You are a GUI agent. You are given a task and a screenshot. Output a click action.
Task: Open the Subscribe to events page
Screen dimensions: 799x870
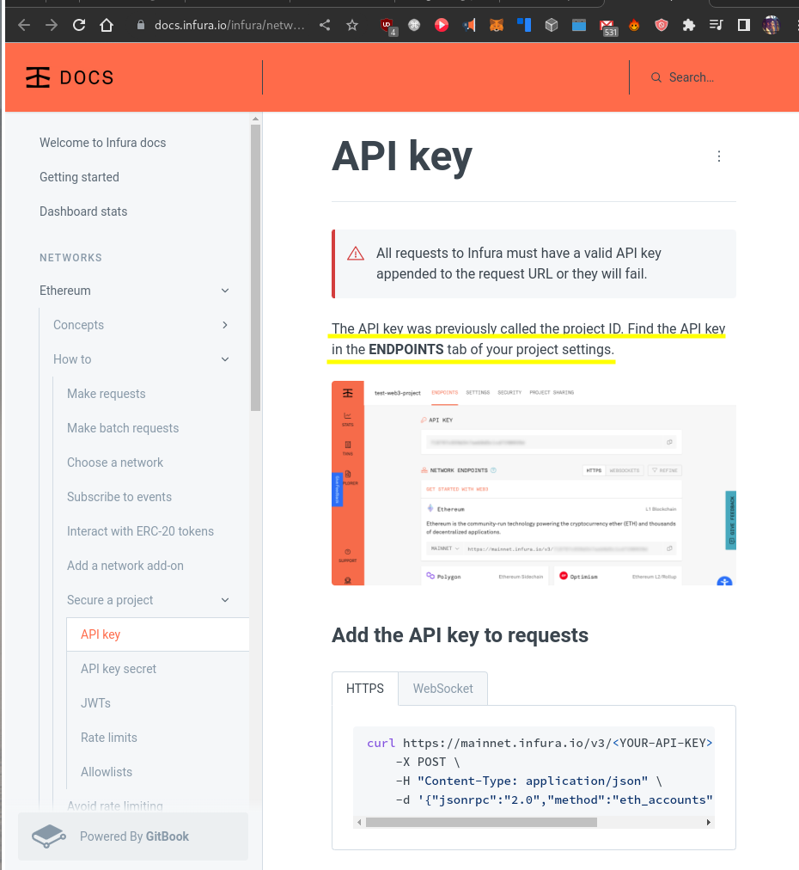(x=119, y=497)
